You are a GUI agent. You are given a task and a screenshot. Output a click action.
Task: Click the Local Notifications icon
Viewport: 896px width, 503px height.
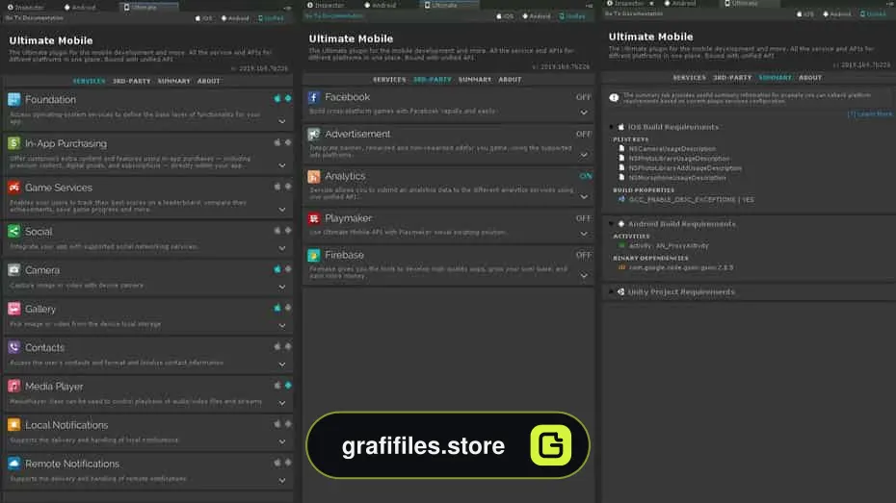point(14,425)
